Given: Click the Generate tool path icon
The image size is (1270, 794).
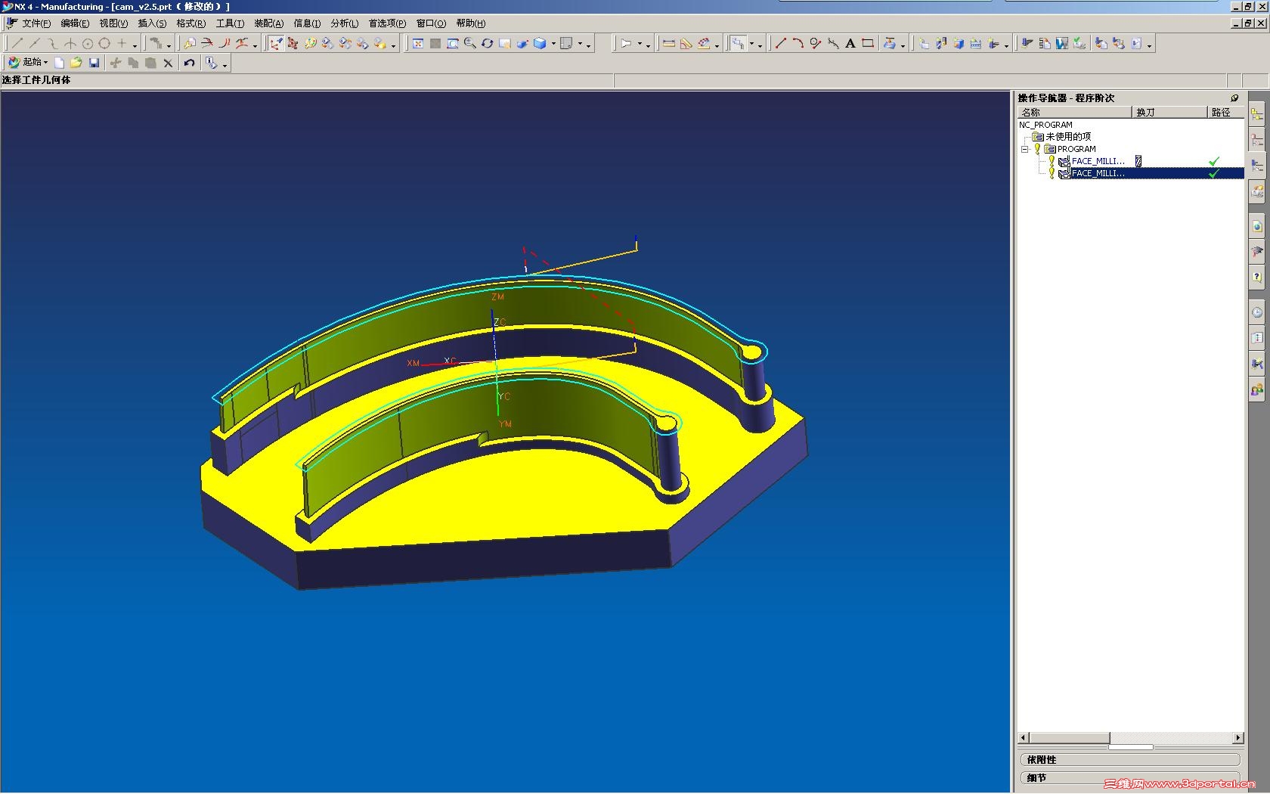Looking at the screenshot, I should (x=1027, y=44).
